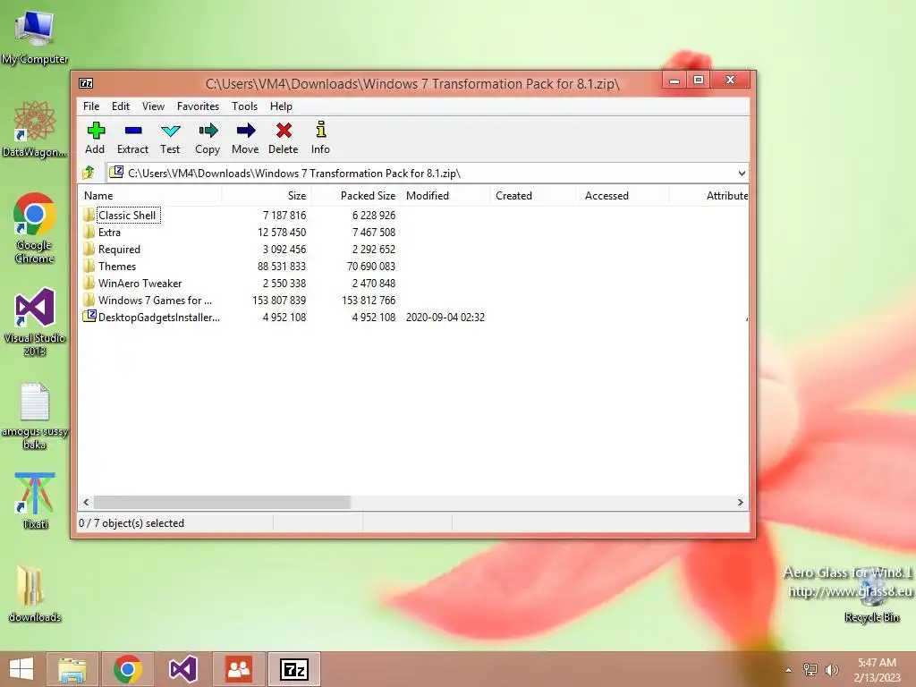This screenshot has width=916, height=687.
Task: Open File Explorer from taskbar
Action: click(72, 669)
